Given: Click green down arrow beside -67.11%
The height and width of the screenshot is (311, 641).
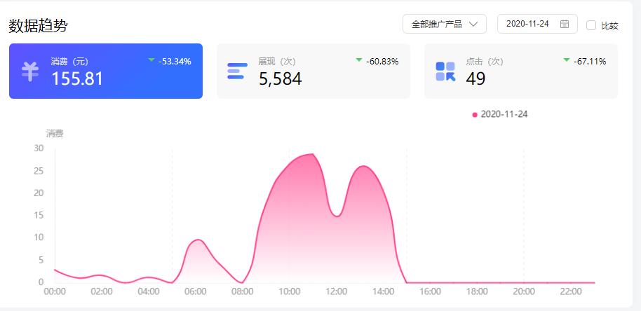Looking at the screenshot, I should [567, 61].
